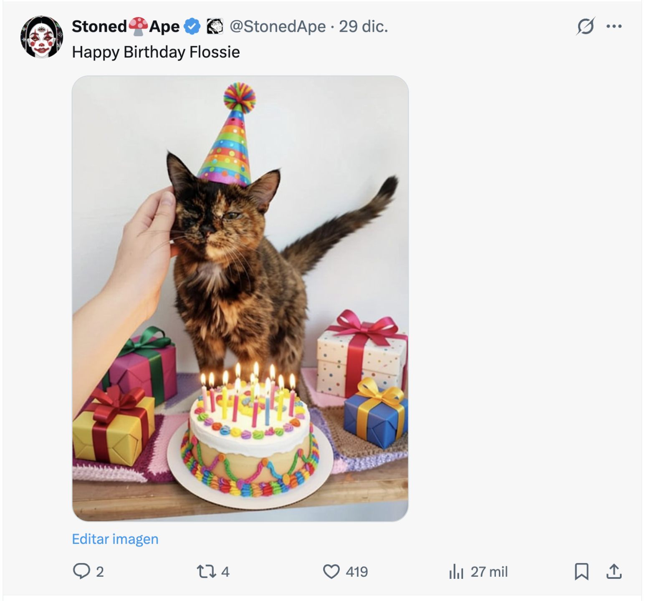The height and width of the screenshot is (601, 660).
Task: Bookmark the Happy Birthday Flossie post
Action: coord(582,571)
